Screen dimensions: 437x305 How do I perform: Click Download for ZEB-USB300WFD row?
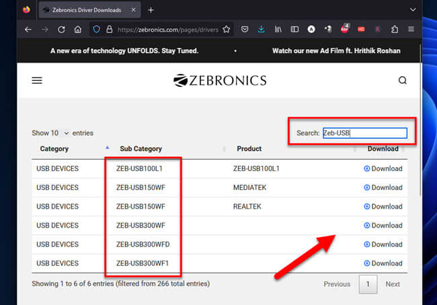coord(383,244)
